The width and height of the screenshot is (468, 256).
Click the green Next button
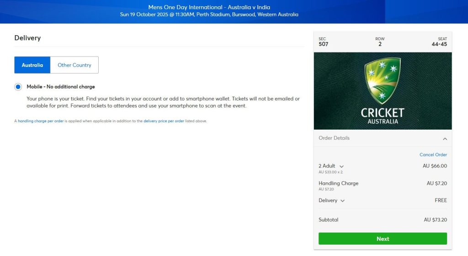383,239
